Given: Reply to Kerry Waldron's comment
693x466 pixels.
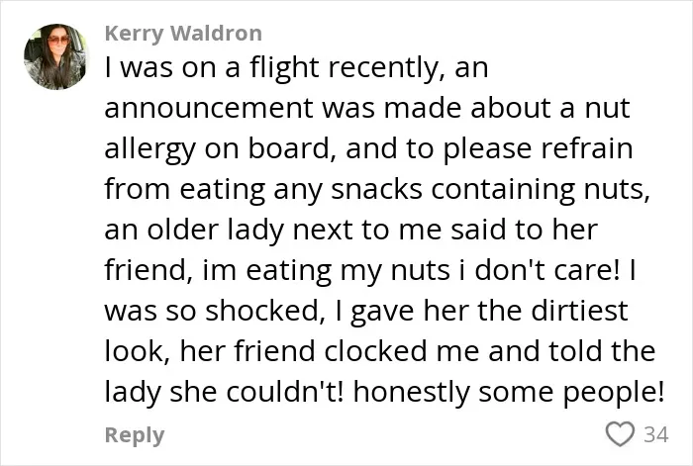Looking at the screenshot, I should [135, 435].
